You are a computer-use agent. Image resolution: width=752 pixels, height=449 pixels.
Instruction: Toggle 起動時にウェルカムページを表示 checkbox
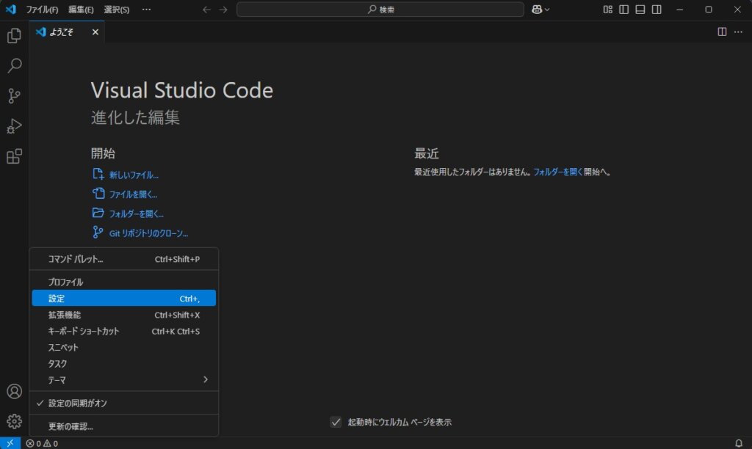tap(336, 422)
